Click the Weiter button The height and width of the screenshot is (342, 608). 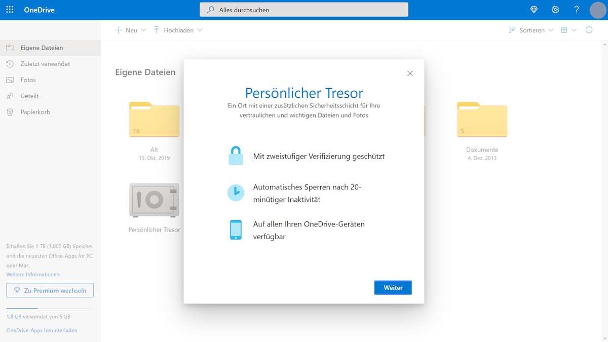(393, 287)
